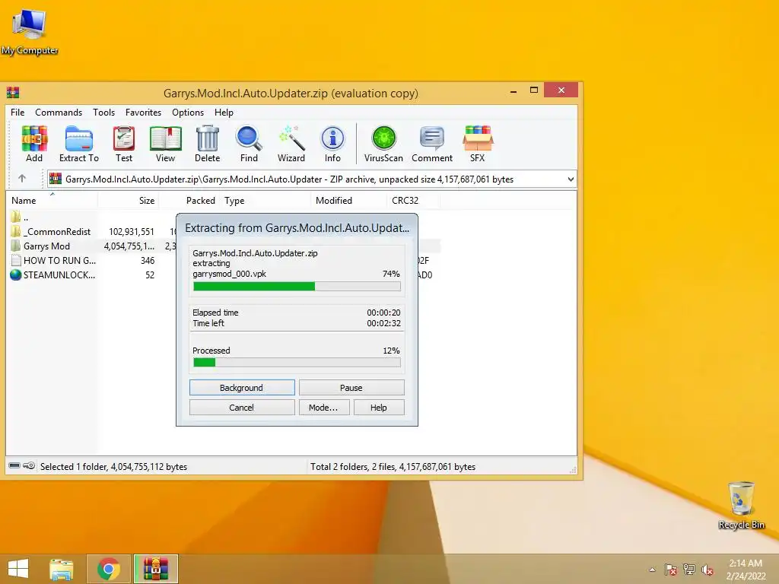Click size value 102,931,551
This screenshot has height=584, width=779.
[x=132, y=231]
